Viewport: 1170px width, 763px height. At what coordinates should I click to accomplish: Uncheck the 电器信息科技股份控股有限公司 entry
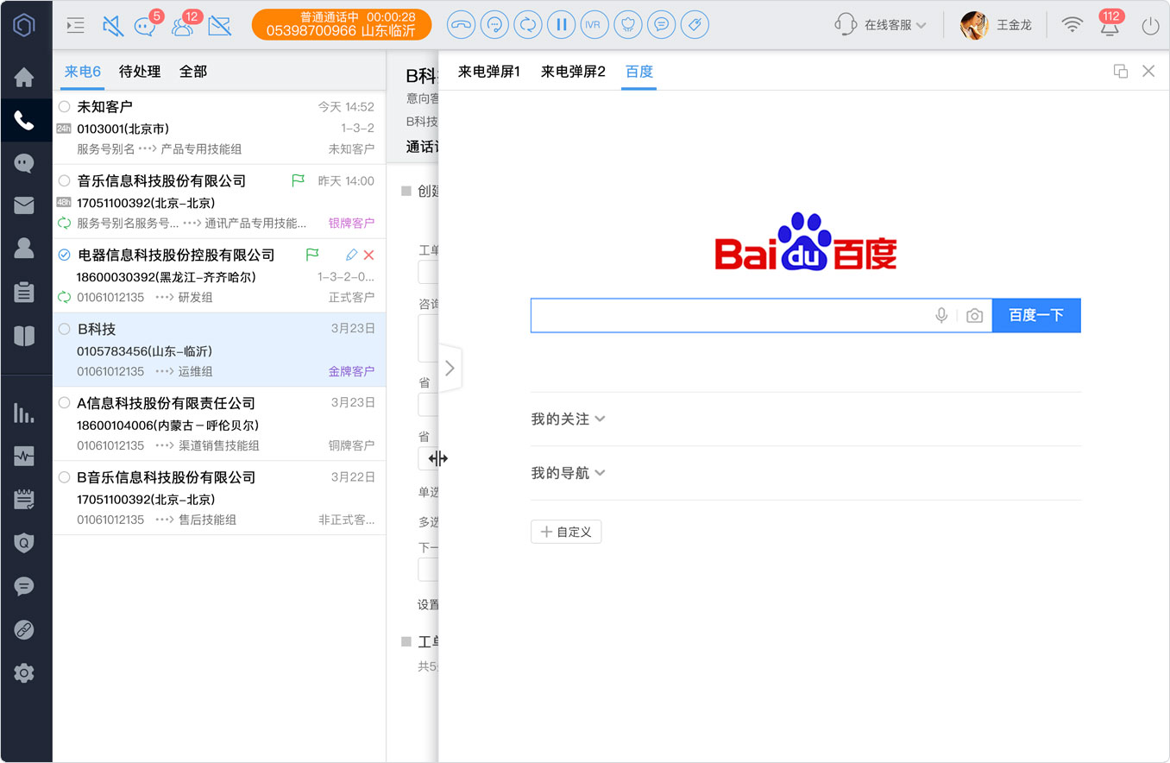(x=64, y=255)
